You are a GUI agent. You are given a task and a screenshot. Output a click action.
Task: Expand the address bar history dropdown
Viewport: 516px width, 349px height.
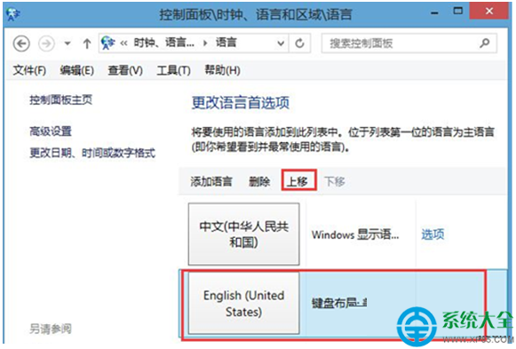(x=281, y=44)
